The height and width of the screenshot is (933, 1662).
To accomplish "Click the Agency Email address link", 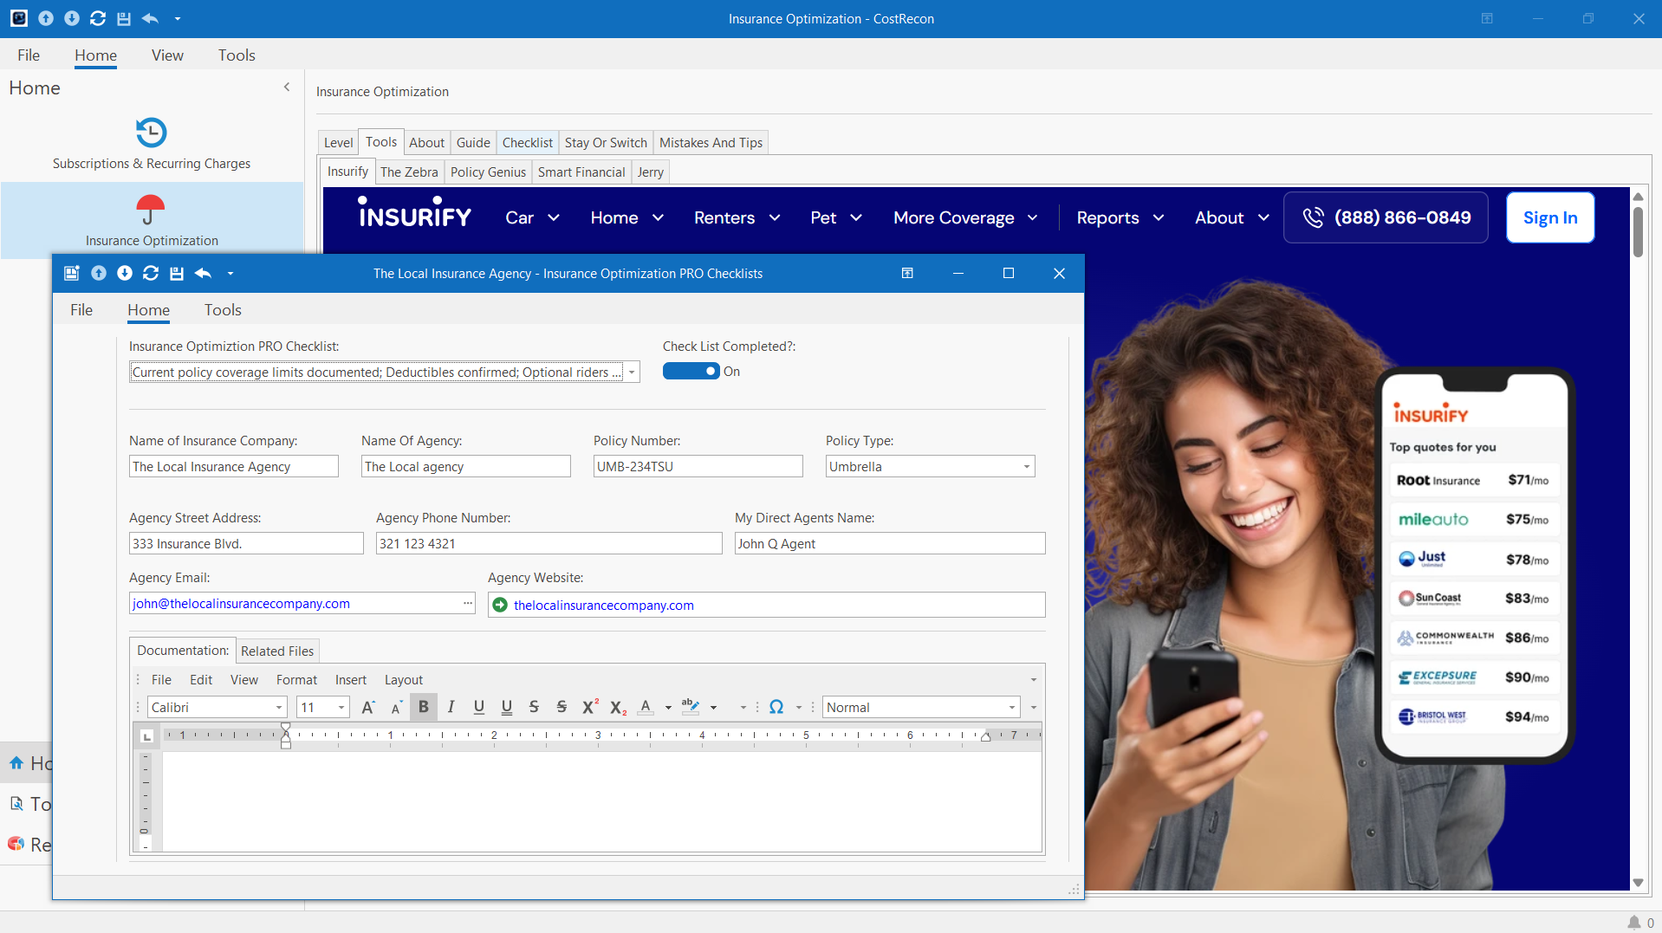I will pos(241,604).
